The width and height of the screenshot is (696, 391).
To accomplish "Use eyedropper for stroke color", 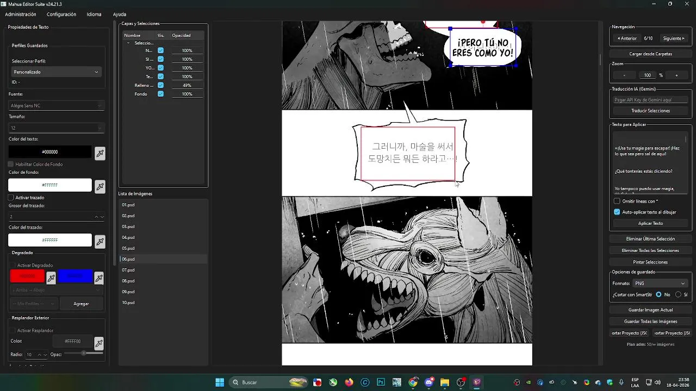I will click(x=100, y=241).
